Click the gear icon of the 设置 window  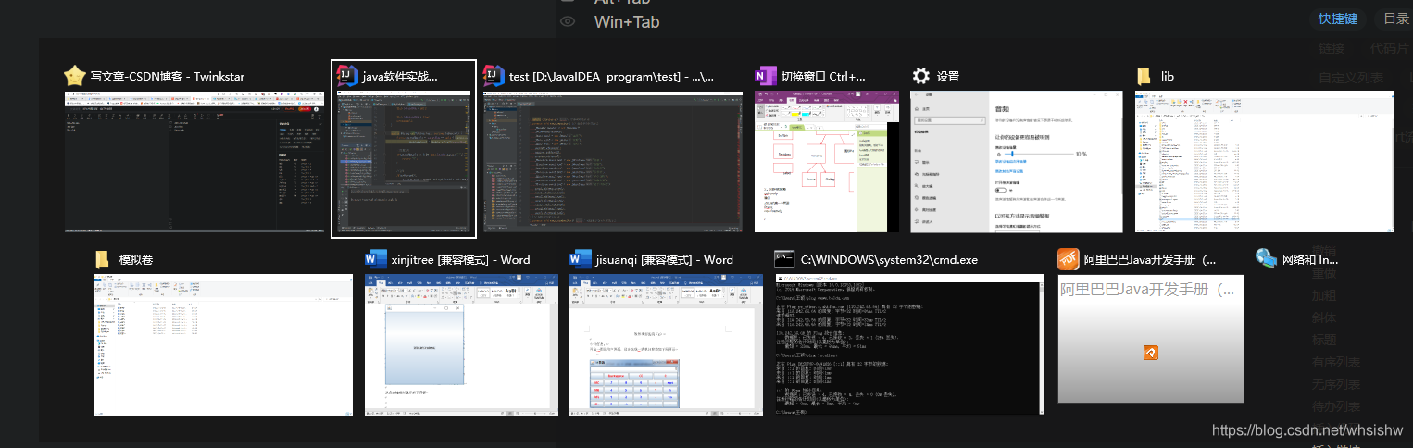pos(920,76)
